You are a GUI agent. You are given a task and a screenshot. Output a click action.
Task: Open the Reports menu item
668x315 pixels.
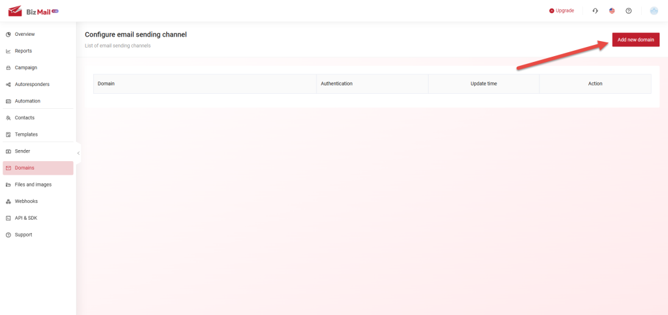click(23, 51)
